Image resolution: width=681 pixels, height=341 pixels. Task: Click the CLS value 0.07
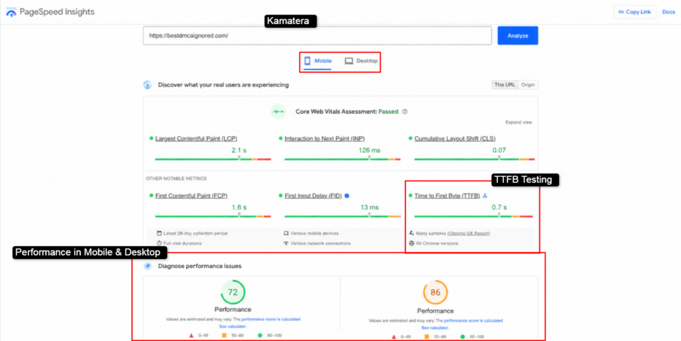[x=499, y=150]
